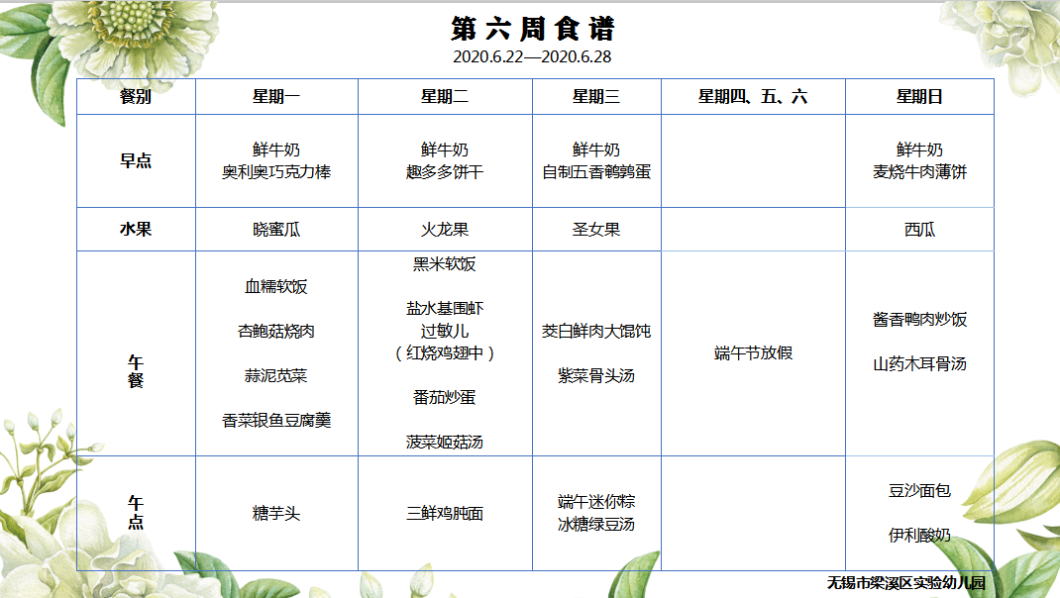Select the 星期日 column header
The width and height of the screenshot is (1060, 598).
(x=919, y=97)
